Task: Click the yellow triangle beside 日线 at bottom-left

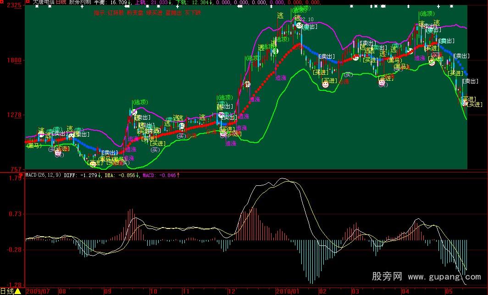Action: (18, 291)
